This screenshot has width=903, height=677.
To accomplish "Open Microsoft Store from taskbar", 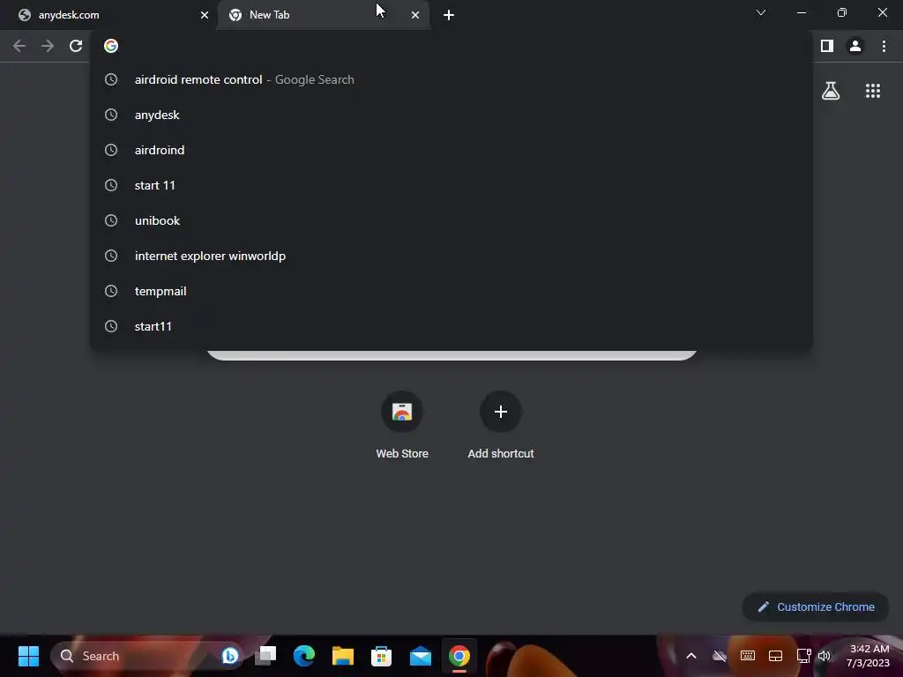I will click(x=381, y=656).
